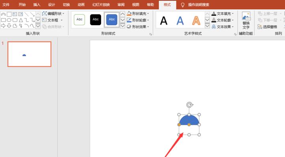Click 上移一层 bring forward

tap(270, 14)
